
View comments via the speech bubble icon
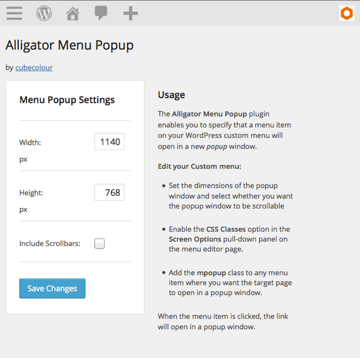point(101,13)
